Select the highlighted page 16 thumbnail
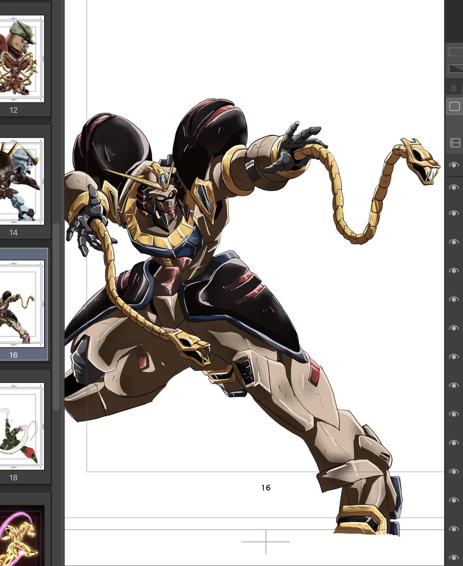Screen dimensions: 463x566 click(22, 304)
